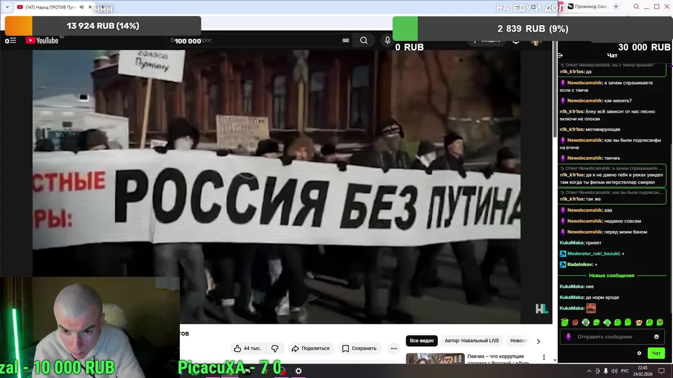
Task: Collapse the chat panel arrow icon
Action: pos(560,55)
